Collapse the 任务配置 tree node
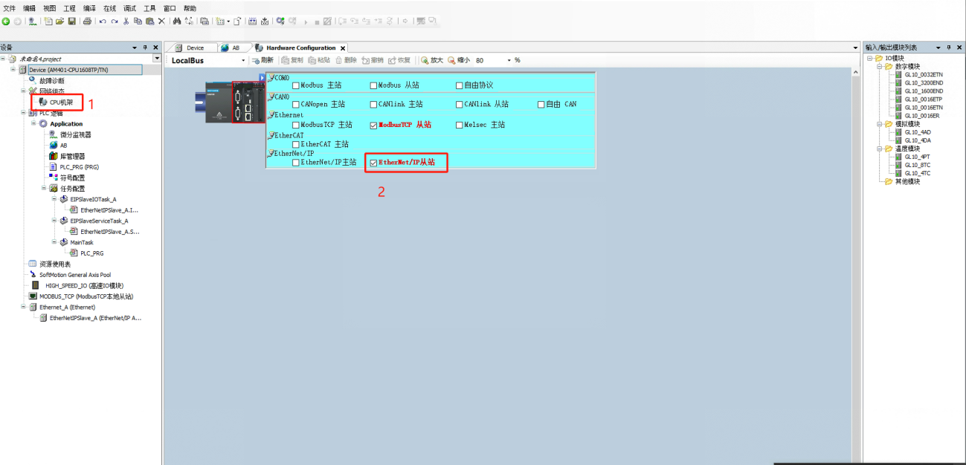 pyautogui.click(x=44, y=189)
